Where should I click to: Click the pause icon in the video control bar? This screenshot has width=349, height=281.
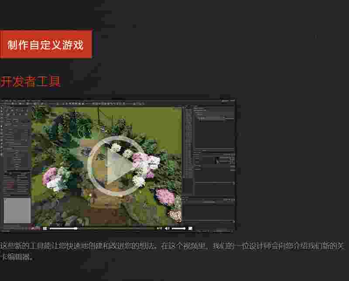coord(45,228)
